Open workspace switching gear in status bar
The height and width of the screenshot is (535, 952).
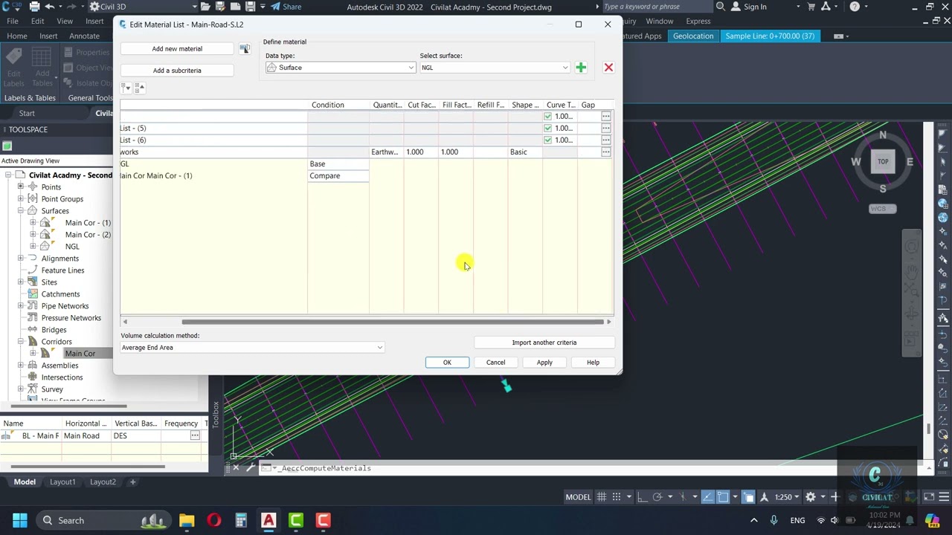[811, 497]
